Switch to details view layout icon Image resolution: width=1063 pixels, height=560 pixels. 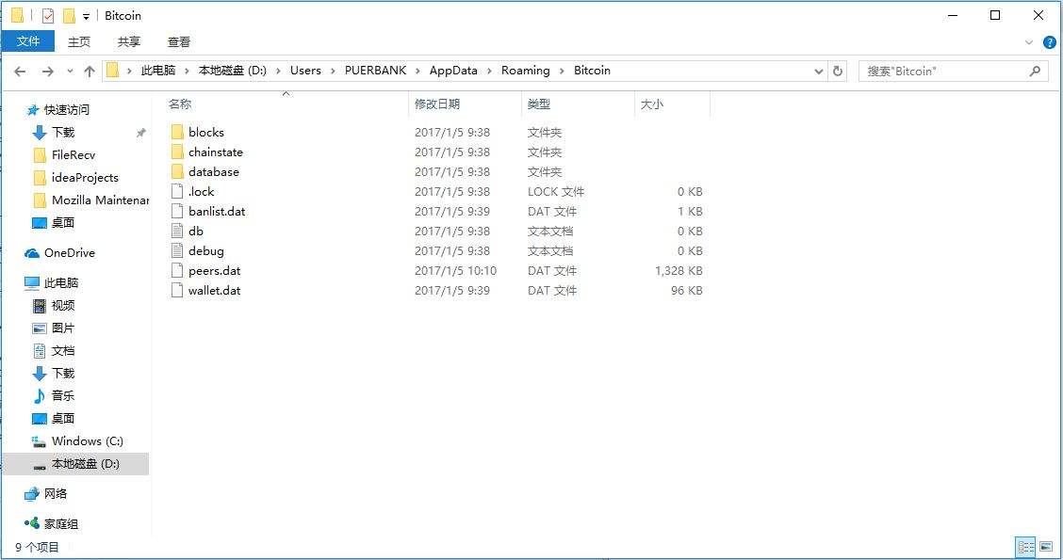1025,547
